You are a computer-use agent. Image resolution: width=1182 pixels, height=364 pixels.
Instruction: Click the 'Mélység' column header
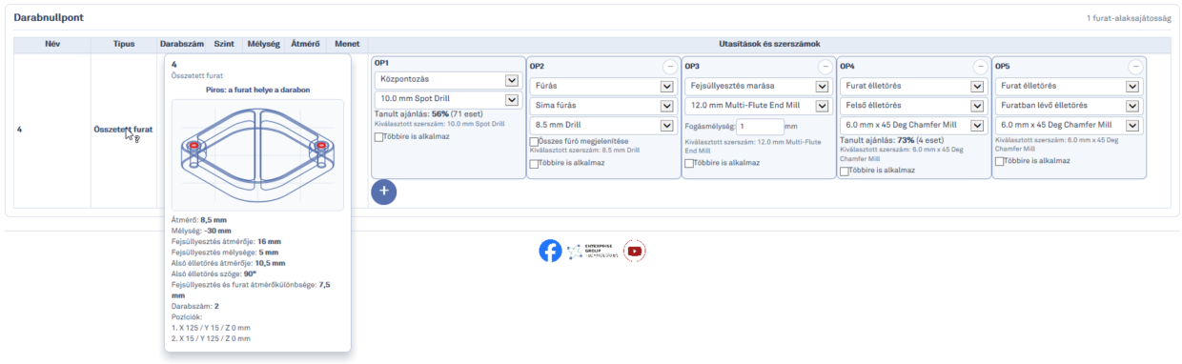pyautogui.click(x=263, y=44)
